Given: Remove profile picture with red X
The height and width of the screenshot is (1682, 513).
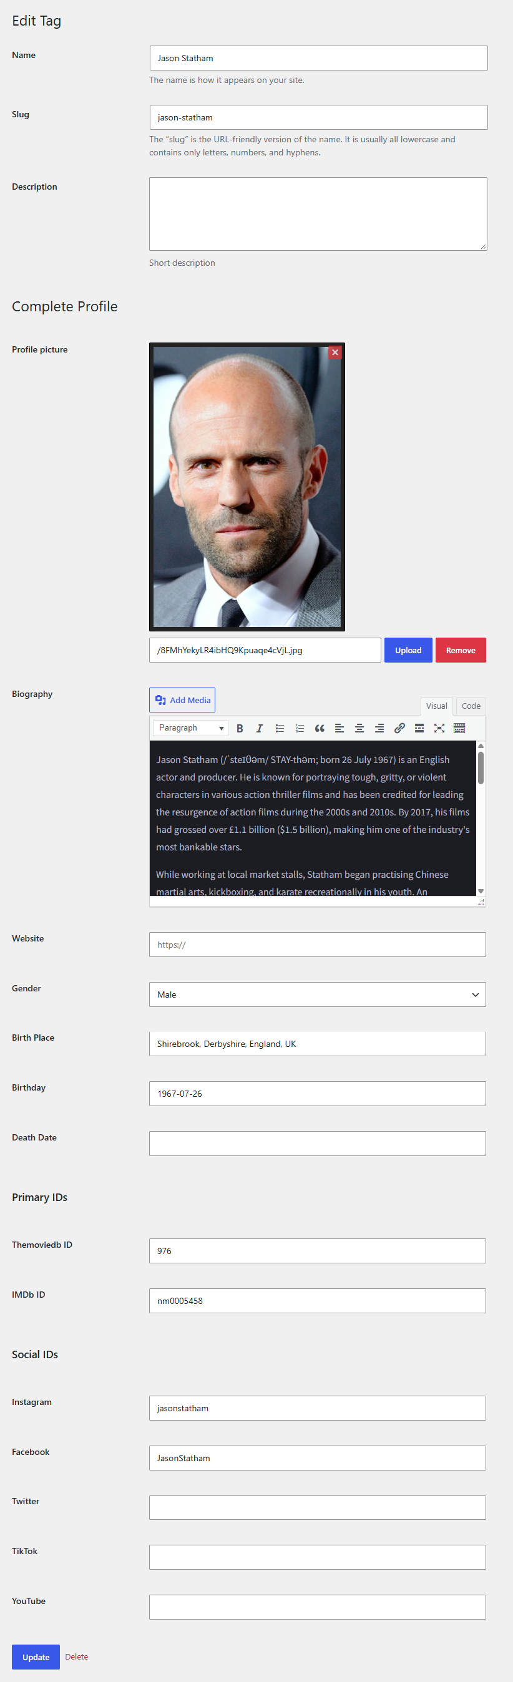Looking at the screenshot, I should point(335,352).
